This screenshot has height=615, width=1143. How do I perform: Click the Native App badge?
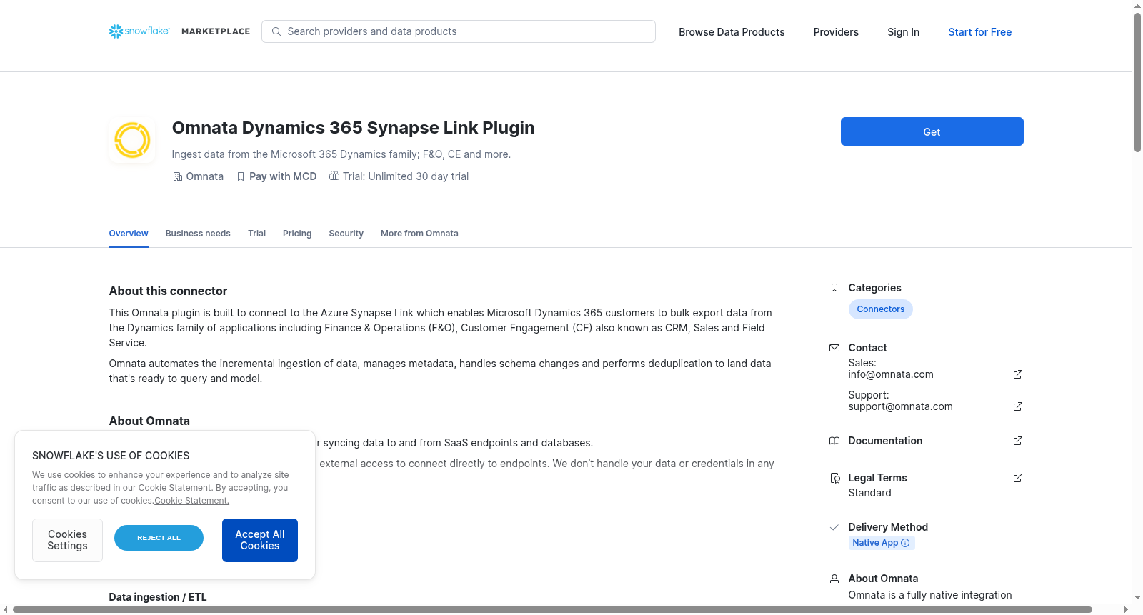click(x=882, y=543)
